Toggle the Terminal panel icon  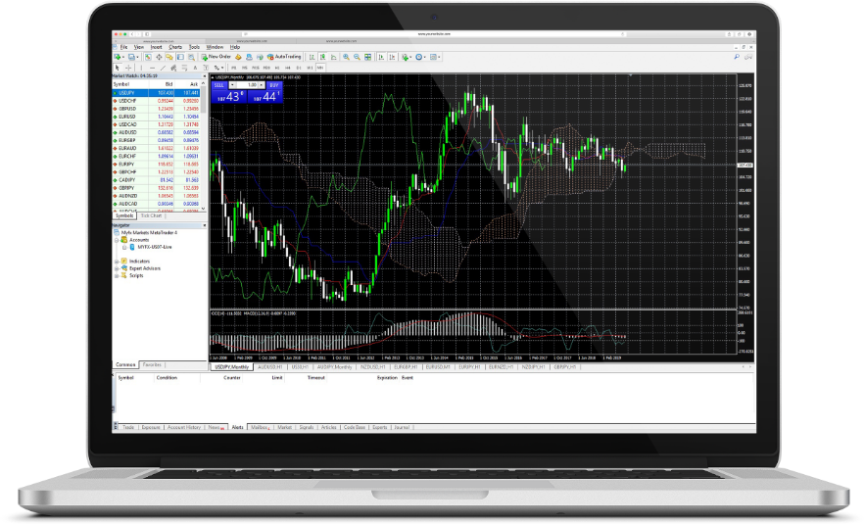point(180,57)
